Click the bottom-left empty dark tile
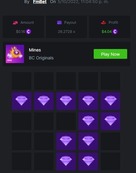This screenshot has width=136, height=173. [22, 161]
